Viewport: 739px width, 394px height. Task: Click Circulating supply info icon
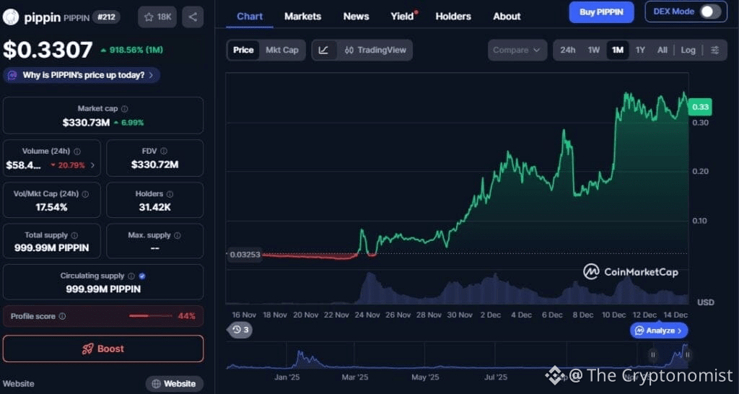131,276
